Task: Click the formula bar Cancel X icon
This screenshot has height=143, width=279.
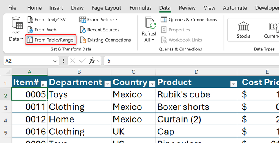Action: pos(73,61)
